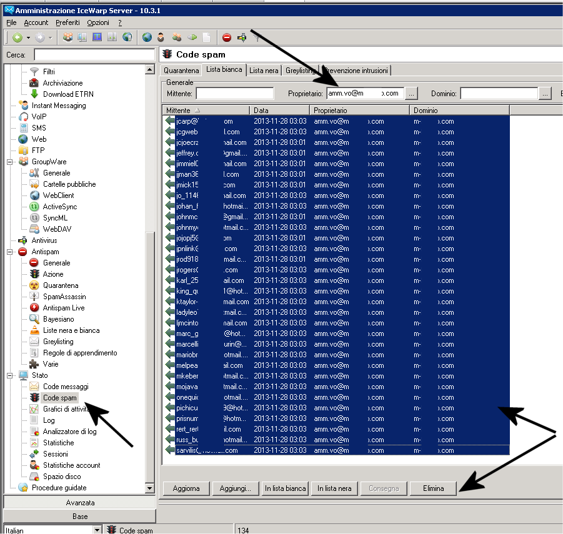Open Spazio disco in tree

click(62, 477)
